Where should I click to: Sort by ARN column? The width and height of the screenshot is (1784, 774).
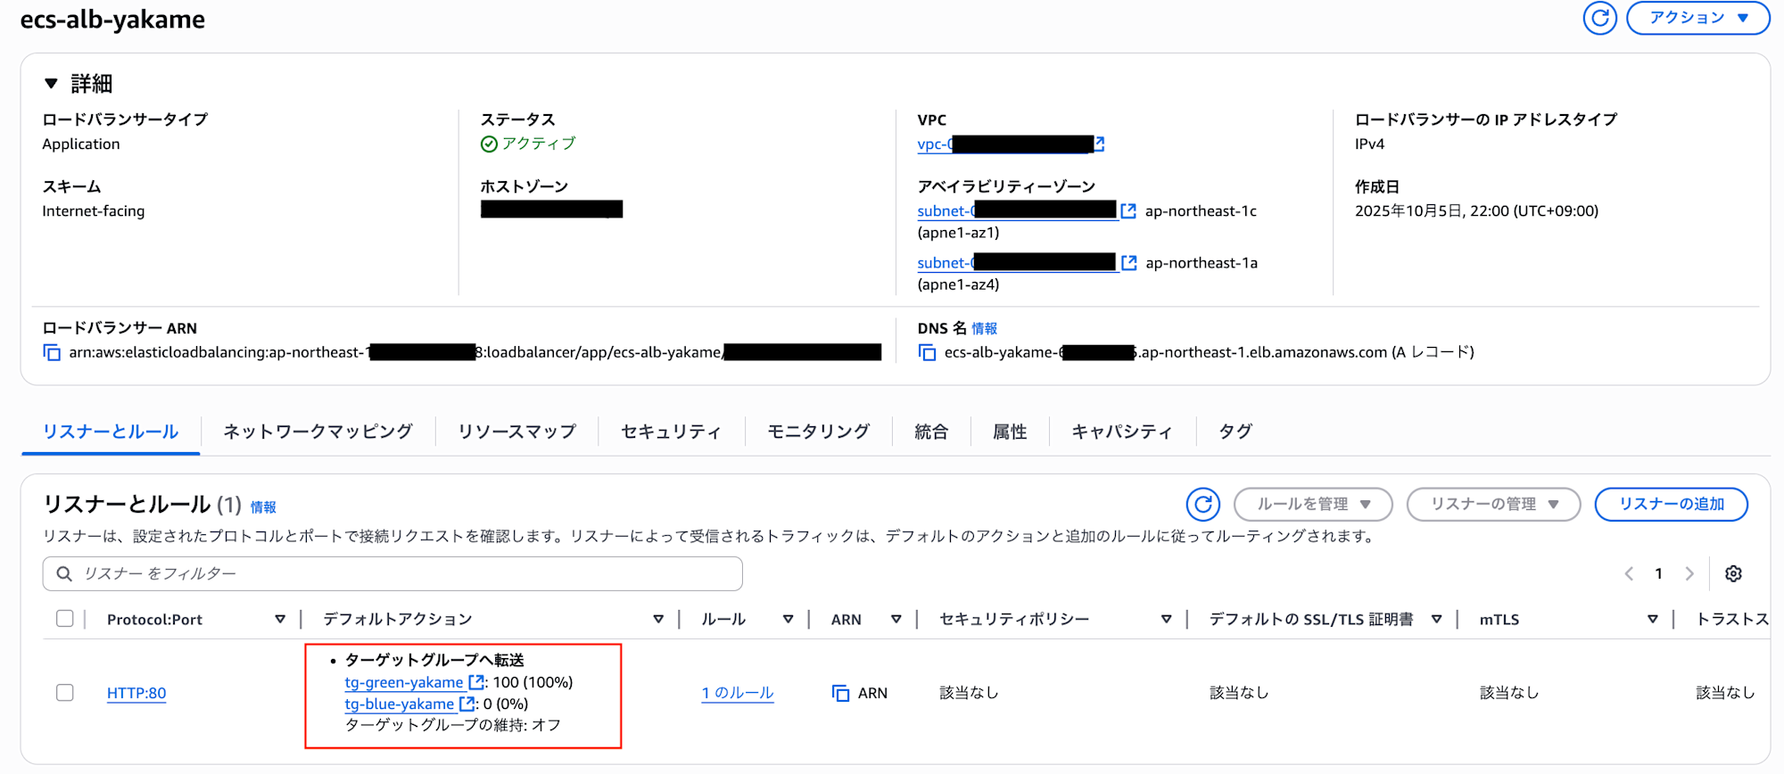896,620
